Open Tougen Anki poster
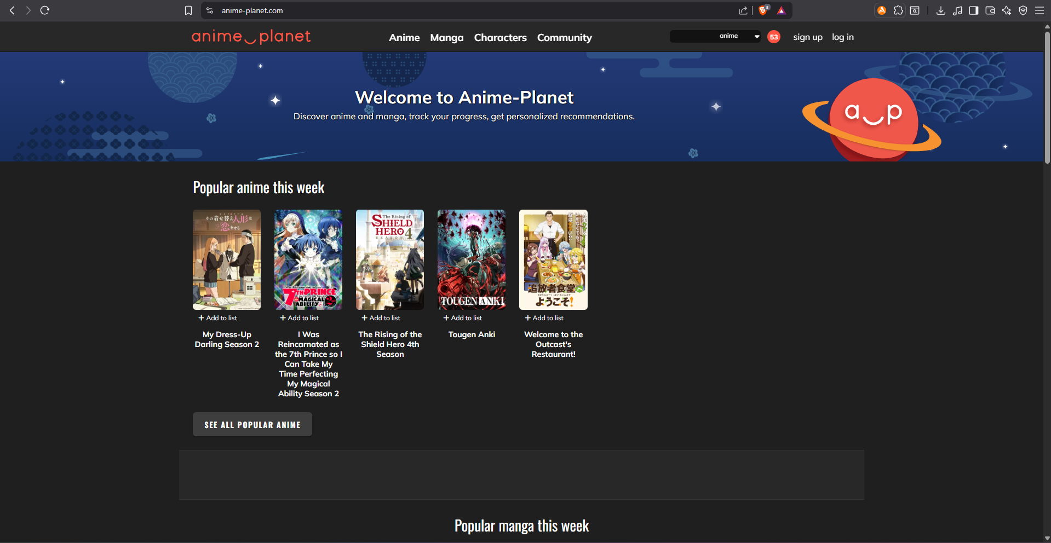 tap(472, 259)
